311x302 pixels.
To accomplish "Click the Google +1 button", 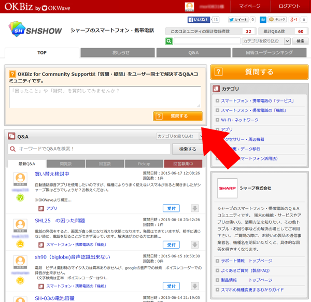I will pos(293,20).
